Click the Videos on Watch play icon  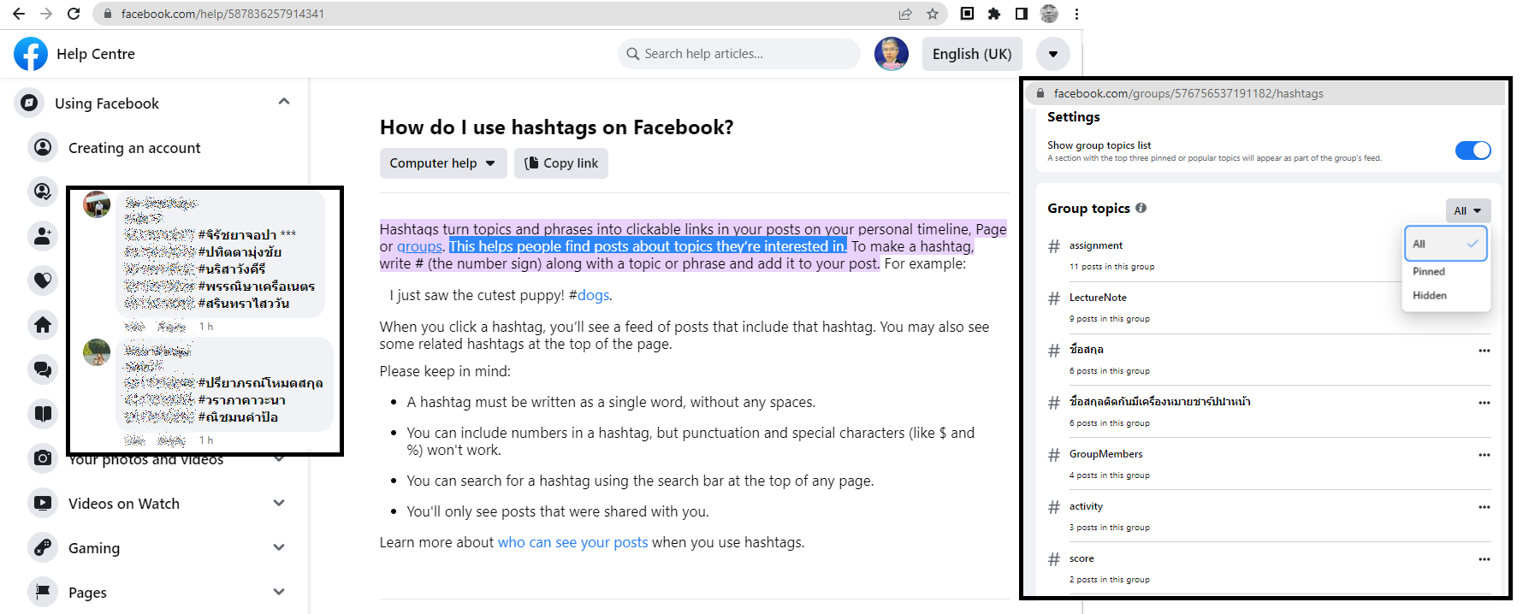point(43,503)
